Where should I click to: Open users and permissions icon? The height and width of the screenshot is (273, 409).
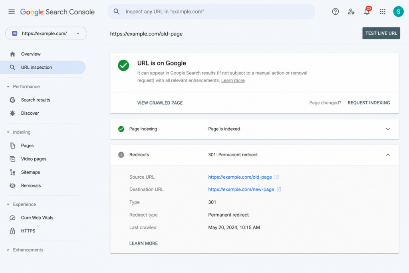[x=351, y=12]
